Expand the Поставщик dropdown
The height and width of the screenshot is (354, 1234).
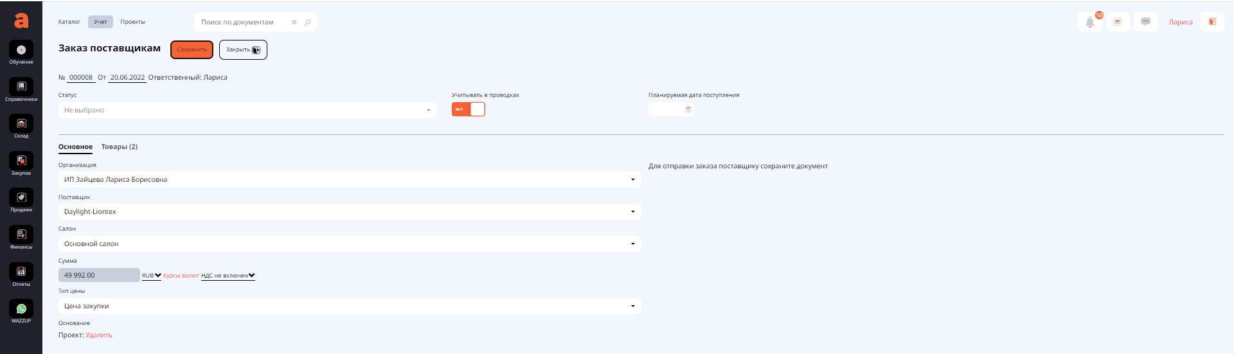(349, 212)
